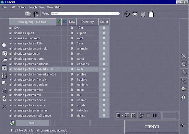Click the green F column header
The height and width of the screenshot is (134, 189).
click(59, 22)
